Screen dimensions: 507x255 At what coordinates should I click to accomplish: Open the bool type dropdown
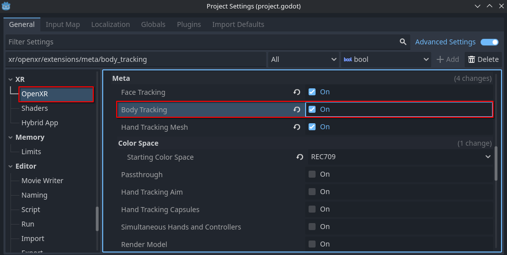tap(386, 59)
